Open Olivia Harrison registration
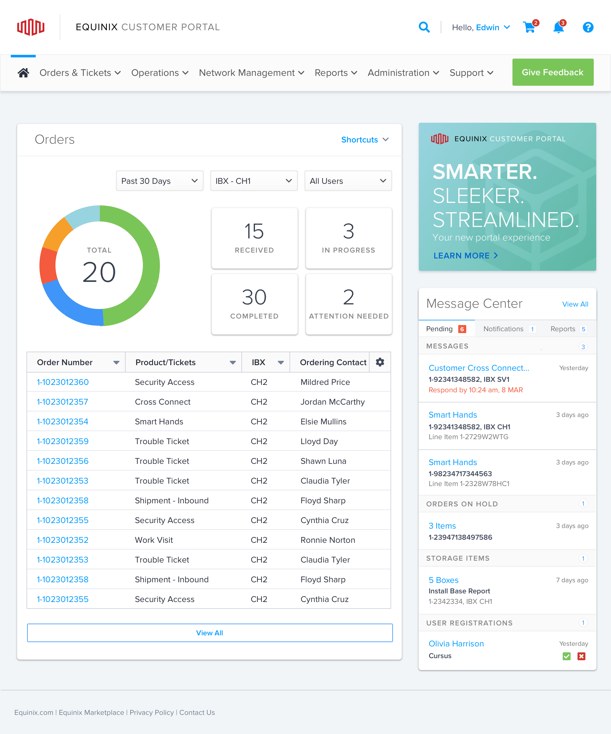The width and height of the screenshot is (611, 734). 456,643
